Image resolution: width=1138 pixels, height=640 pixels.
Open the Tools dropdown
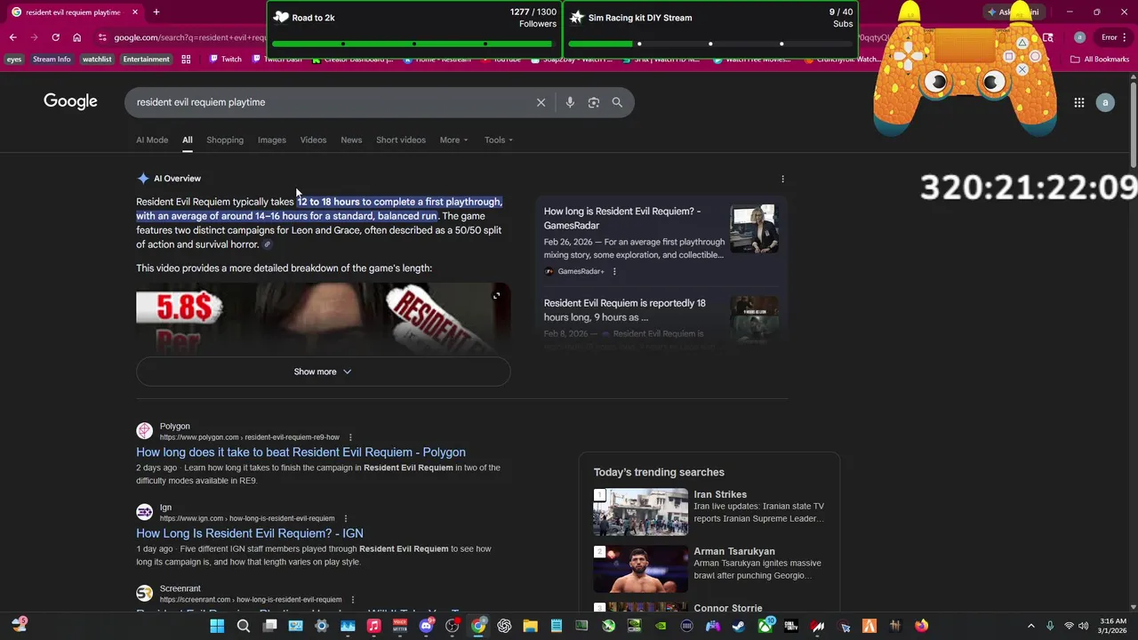tap(499, 140)
